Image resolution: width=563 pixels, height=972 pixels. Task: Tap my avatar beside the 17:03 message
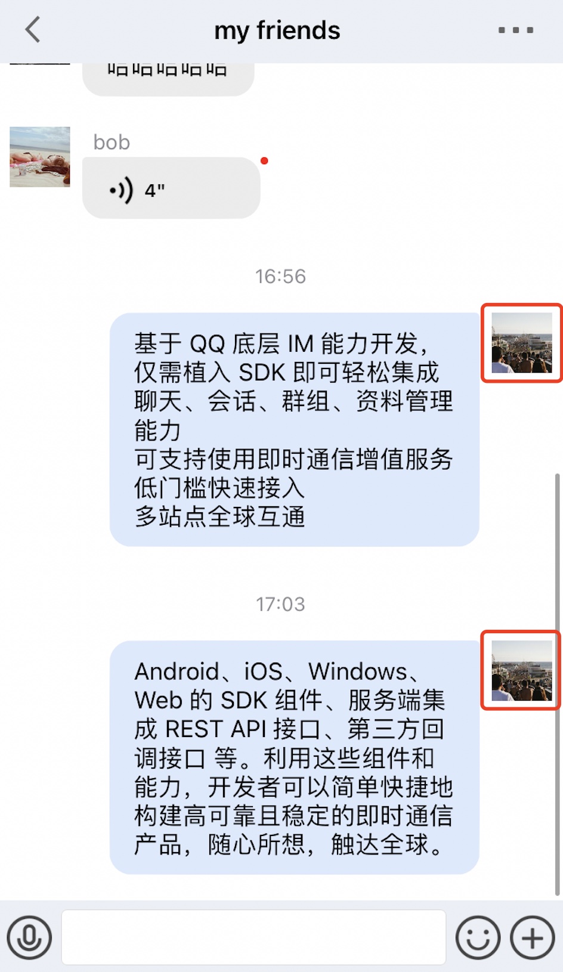522,671
